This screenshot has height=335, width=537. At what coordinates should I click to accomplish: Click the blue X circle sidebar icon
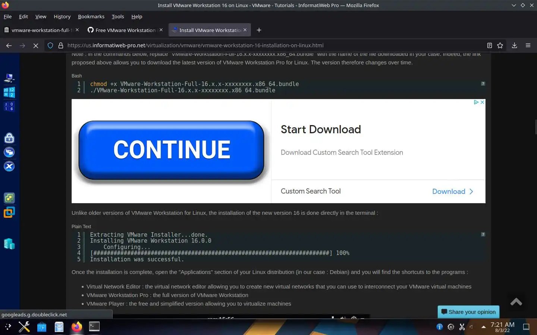[9, 166]
